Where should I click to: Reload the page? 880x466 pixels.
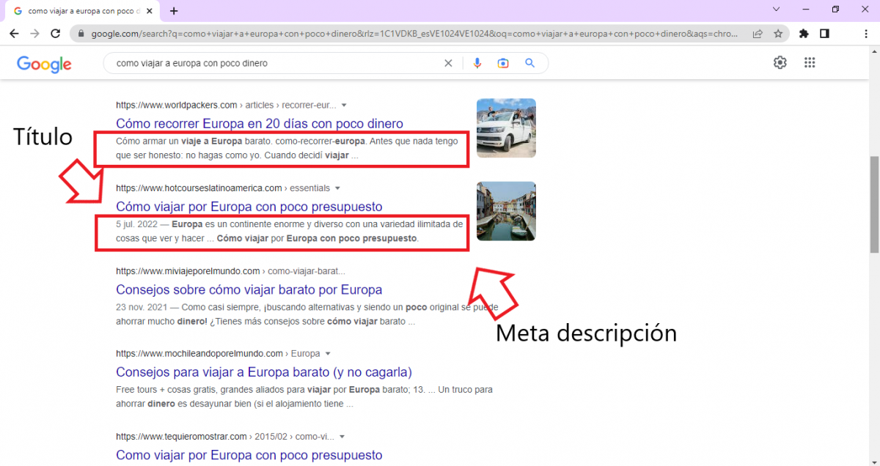tap(55, 34)
